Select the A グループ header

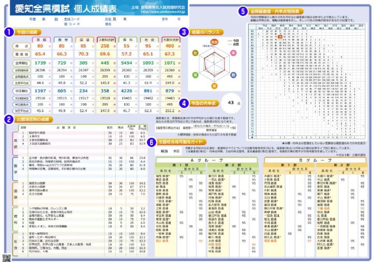[x=206, y=160]
